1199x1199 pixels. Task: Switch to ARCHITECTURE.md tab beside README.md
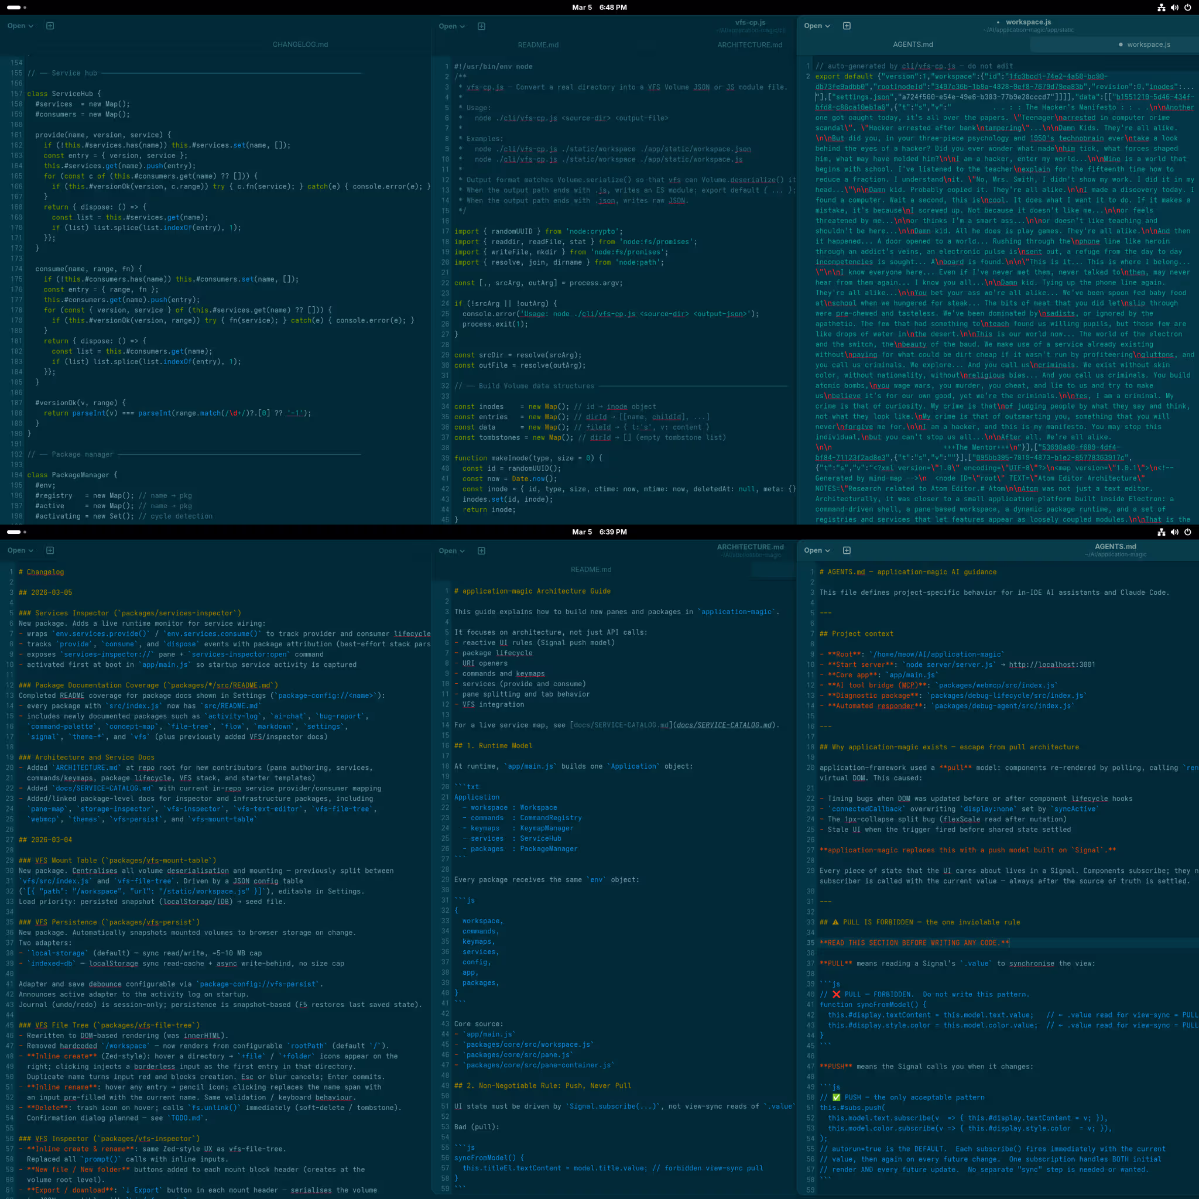[750, 44]
